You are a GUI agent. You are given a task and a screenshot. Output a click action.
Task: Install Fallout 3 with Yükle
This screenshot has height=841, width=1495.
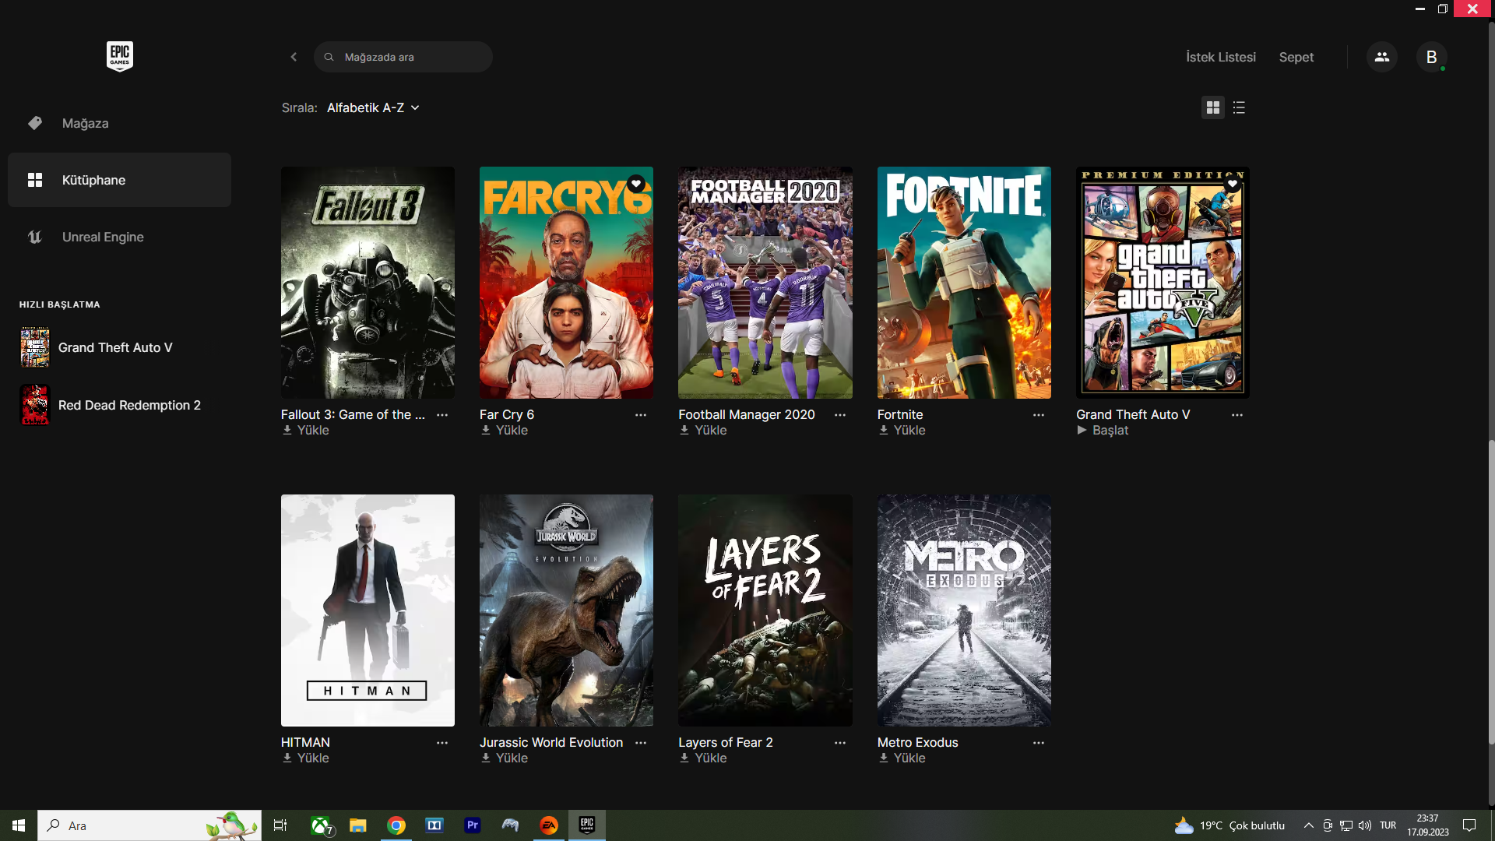pyautogui.click(x=306, y=431)
